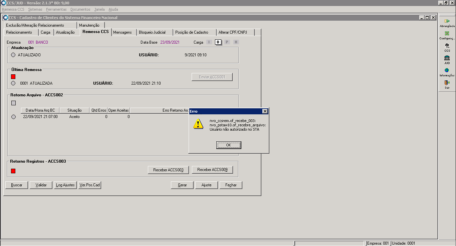Image resolution: width=456 pixels, height=246 pixels.
Task: Click gray status square in Retorno Arquivo
Action: [13, 103]
